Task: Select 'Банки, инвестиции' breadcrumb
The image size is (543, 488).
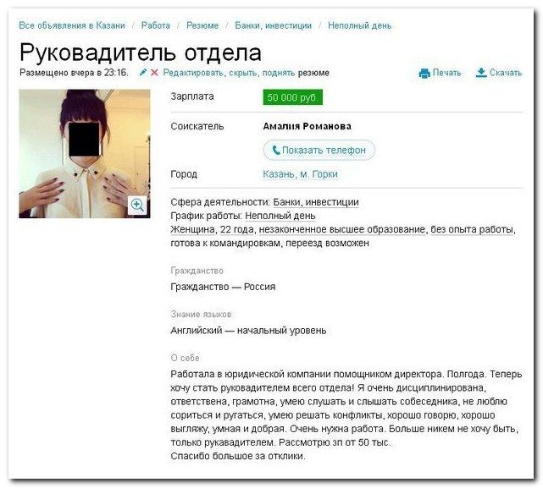Action: click(273, 25)
